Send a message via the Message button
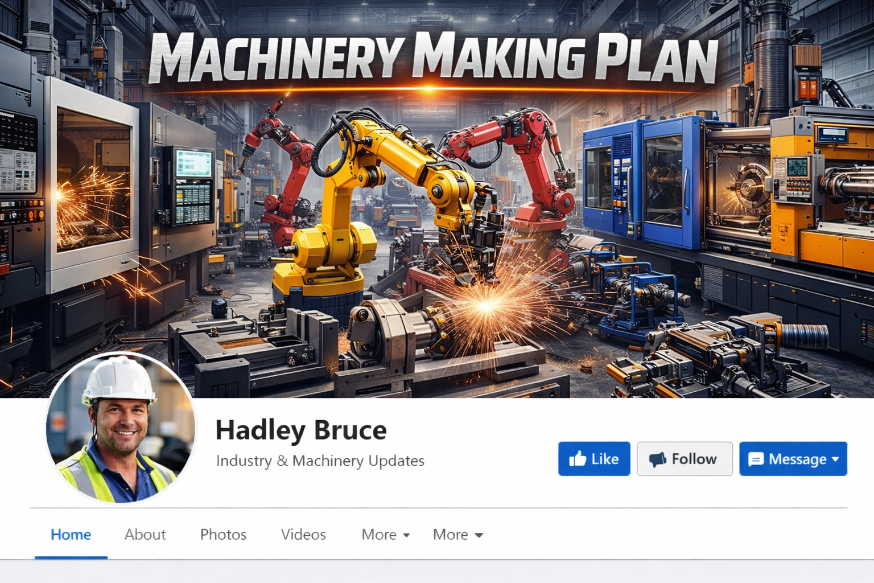Screen dimensions: 874x583 tap(793, 458)
